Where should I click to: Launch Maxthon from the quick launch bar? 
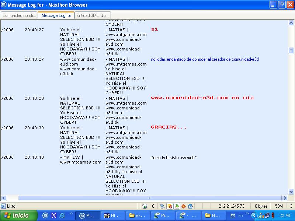click(x=45, y=215)
